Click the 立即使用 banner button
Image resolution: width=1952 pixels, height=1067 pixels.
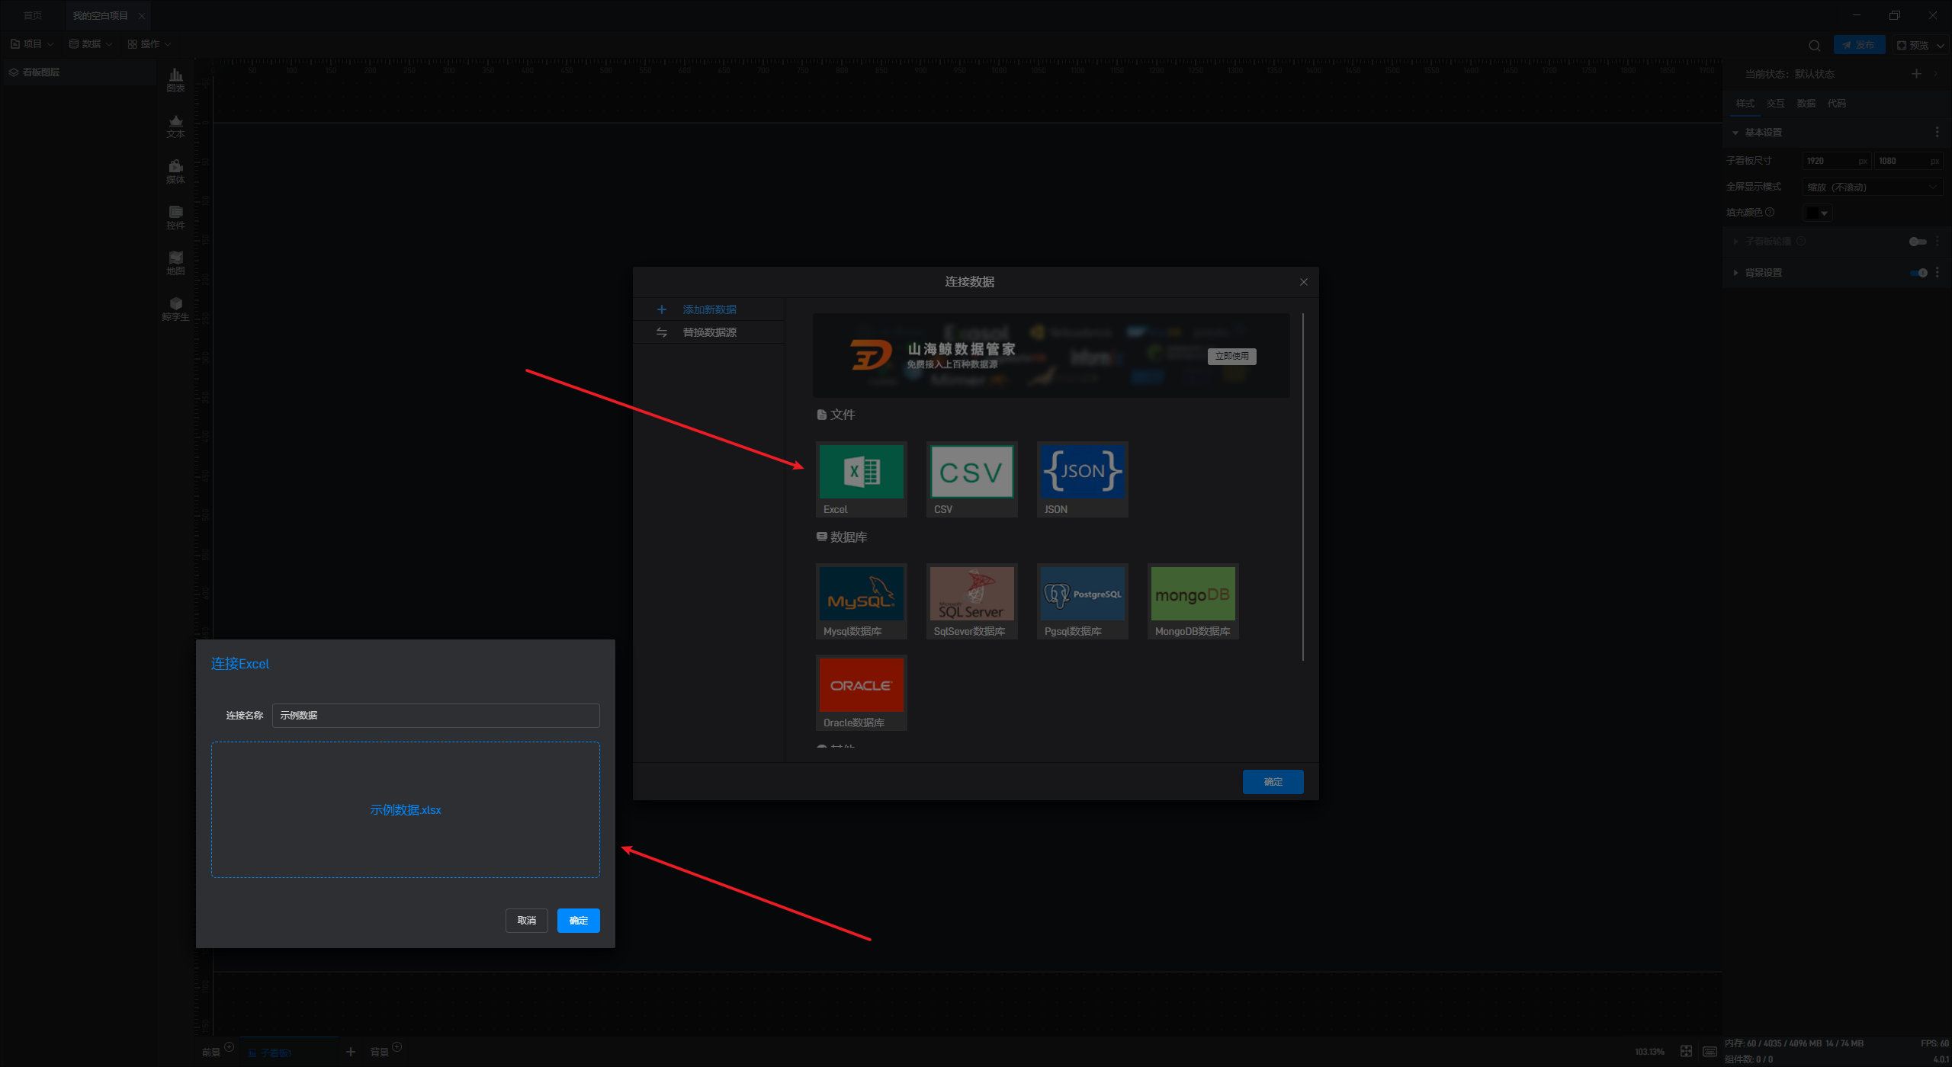click(1231, 356)
